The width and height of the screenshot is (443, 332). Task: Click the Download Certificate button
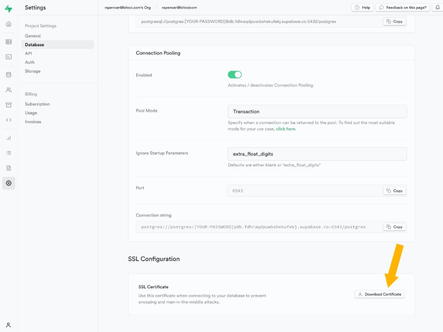coord(379,294)
